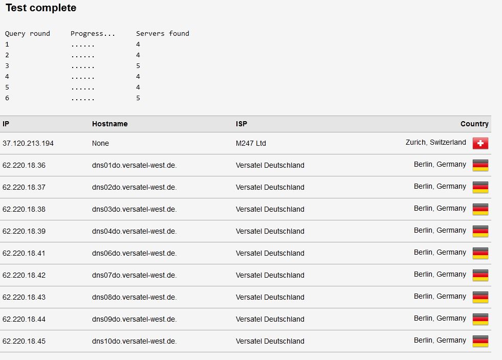Click the IP address 62.220.18.36
This screenshot has width=502, height=360.
tap(24, 166)
